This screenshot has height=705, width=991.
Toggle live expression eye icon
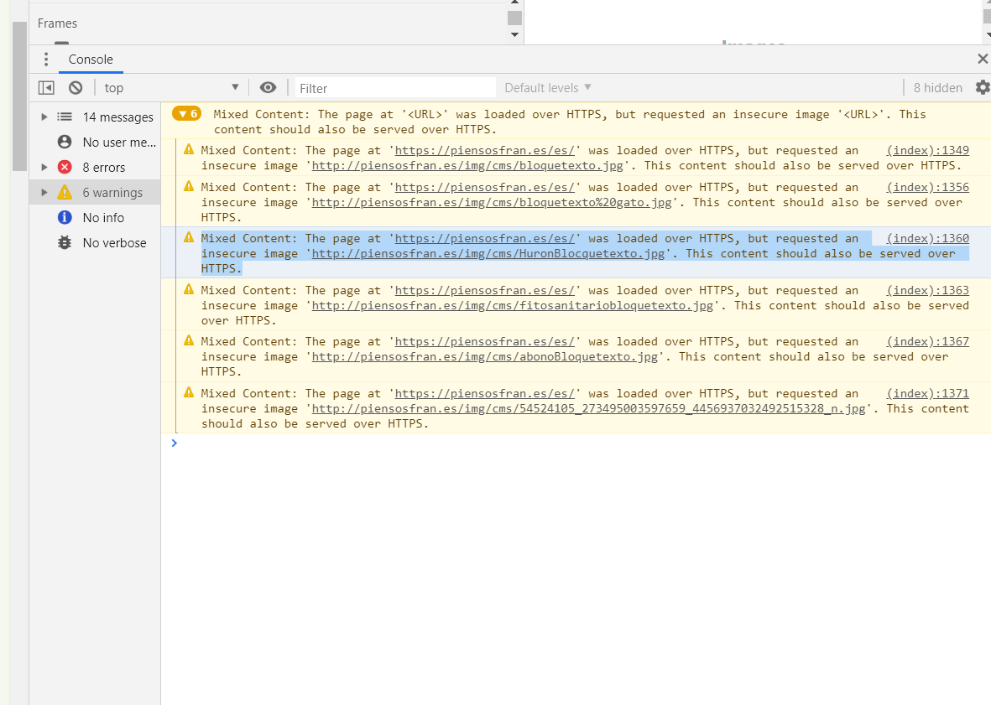coord(268,88)
